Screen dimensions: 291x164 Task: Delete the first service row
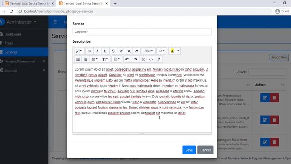coord(274,98)
